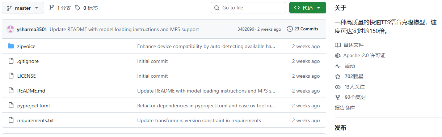Click the .gitignore file icon
The height and width of the screenshot is (137, 442).
tap(11, 61)
